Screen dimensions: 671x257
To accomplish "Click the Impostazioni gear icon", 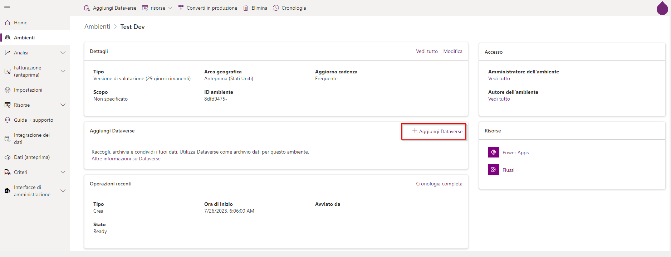I will 8,90.
